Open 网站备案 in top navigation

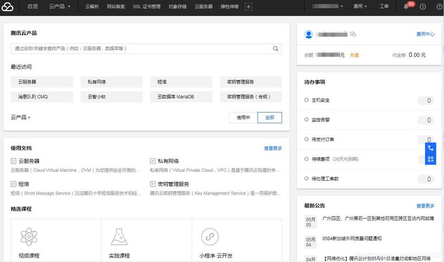tap(116, 6)
